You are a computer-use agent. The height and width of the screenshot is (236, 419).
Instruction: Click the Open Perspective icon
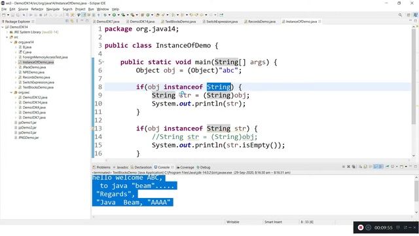click(409, 15)
